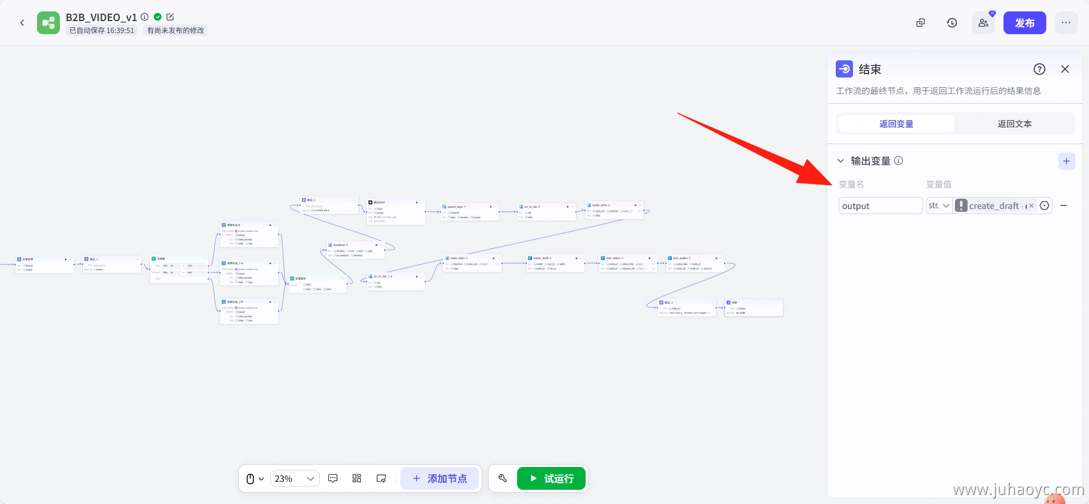Open the help icon in the 结束 panel
Viewport: 1089px width, 504px height.
[1039, 69]
